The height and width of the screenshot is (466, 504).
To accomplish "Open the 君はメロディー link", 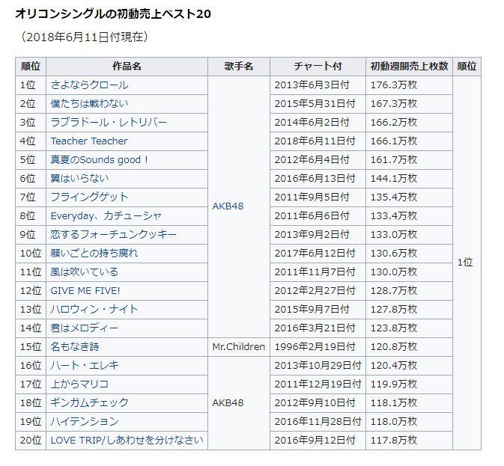I will coord(84,328).
